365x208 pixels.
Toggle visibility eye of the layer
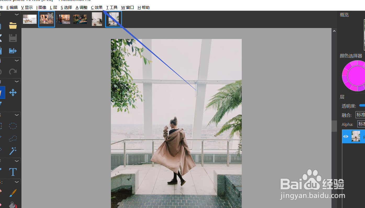(x=346, y=136)
